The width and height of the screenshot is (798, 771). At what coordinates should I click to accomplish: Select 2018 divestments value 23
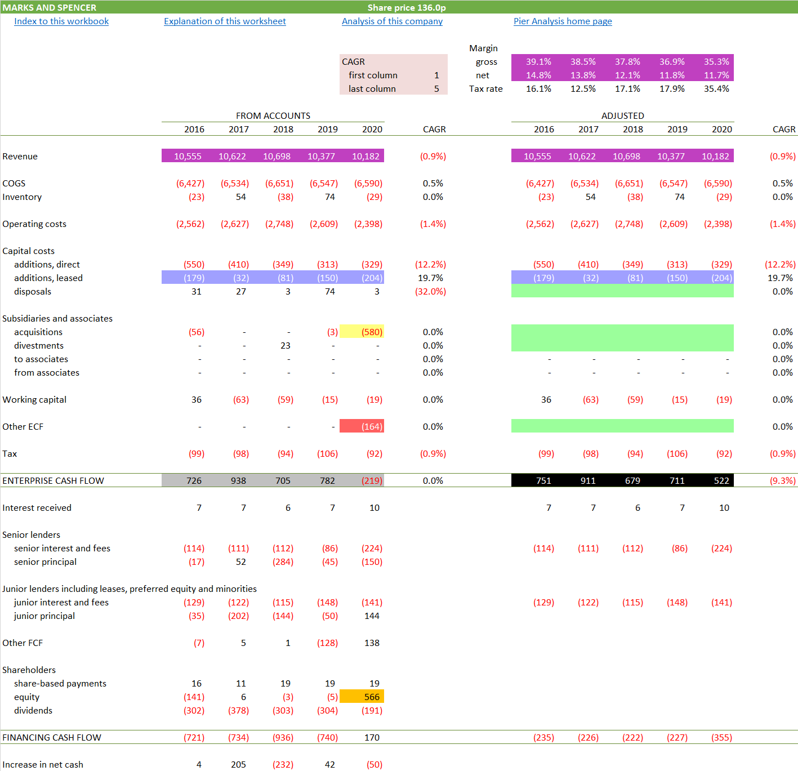286,346
